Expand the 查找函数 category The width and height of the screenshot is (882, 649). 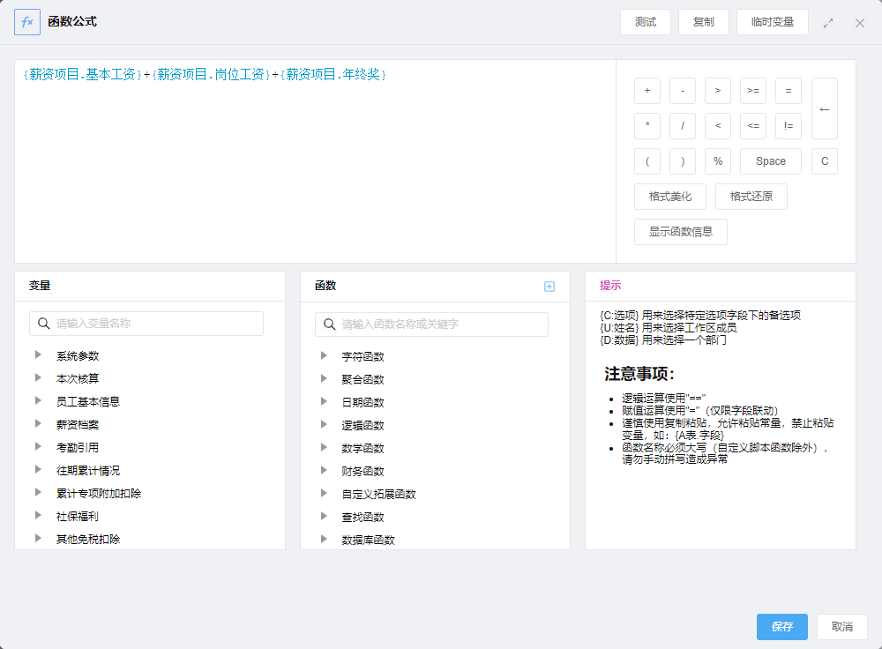pyautogui.click(x=324, y=516)
